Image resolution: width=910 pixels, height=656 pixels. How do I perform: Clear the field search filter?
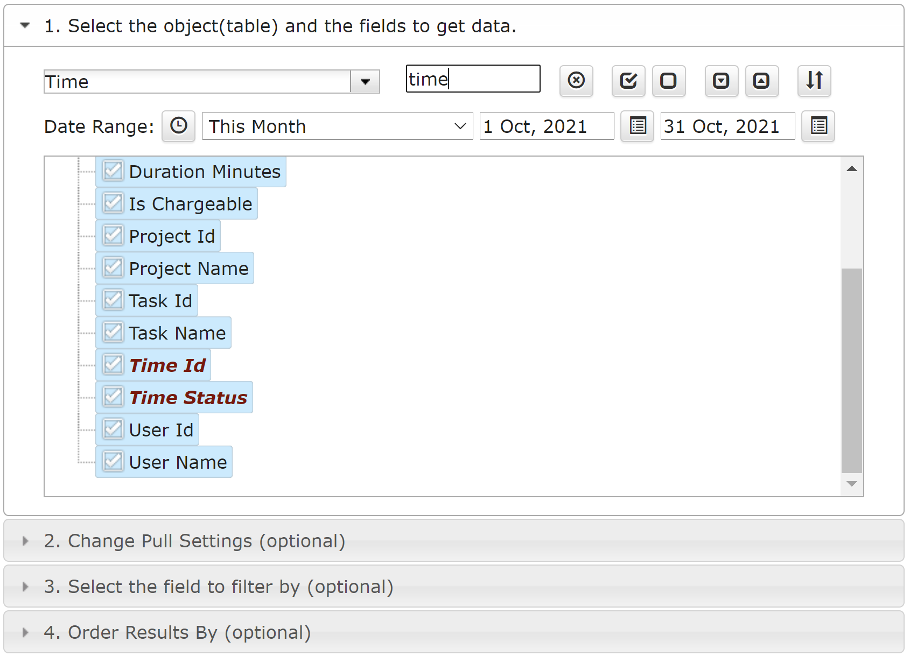576,81
